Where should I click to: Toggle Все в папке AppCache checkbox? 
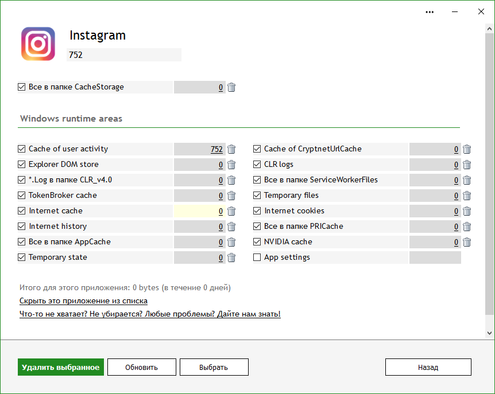[x=21, y=242]
